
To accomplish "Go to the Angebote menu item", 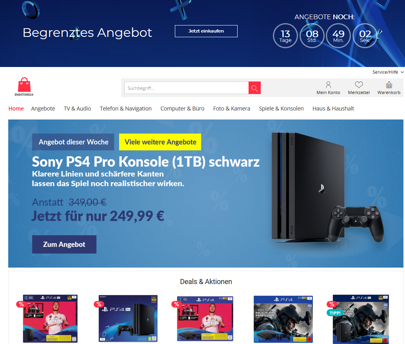I will point(43,109).
